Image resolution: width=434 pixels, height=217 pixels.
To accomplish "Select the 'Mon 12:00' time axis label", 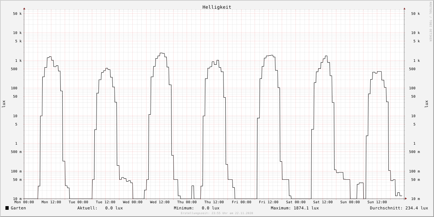I will pos(51,202).
